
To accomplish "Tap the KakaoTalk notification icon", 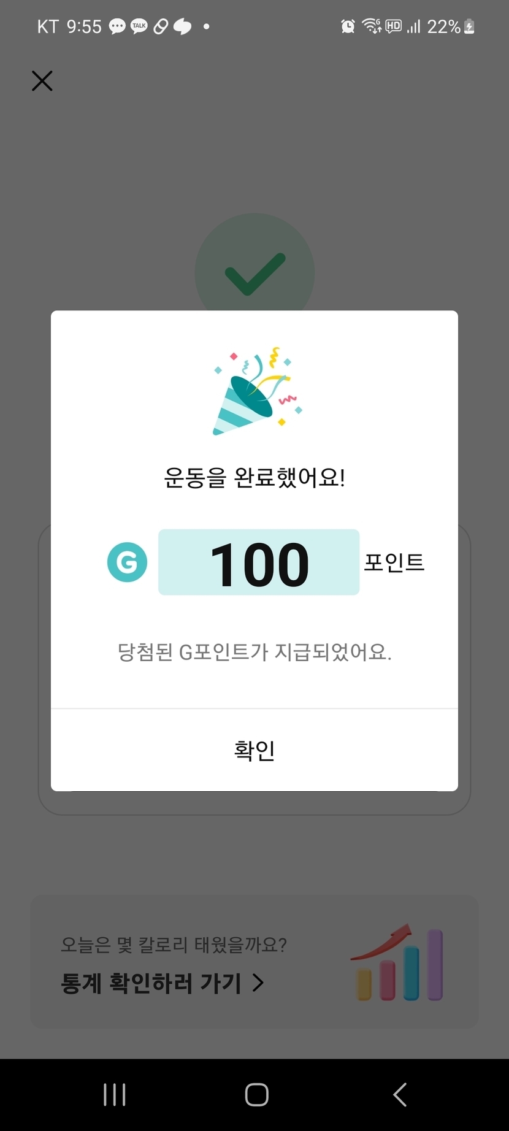I will tap(139, 26).
